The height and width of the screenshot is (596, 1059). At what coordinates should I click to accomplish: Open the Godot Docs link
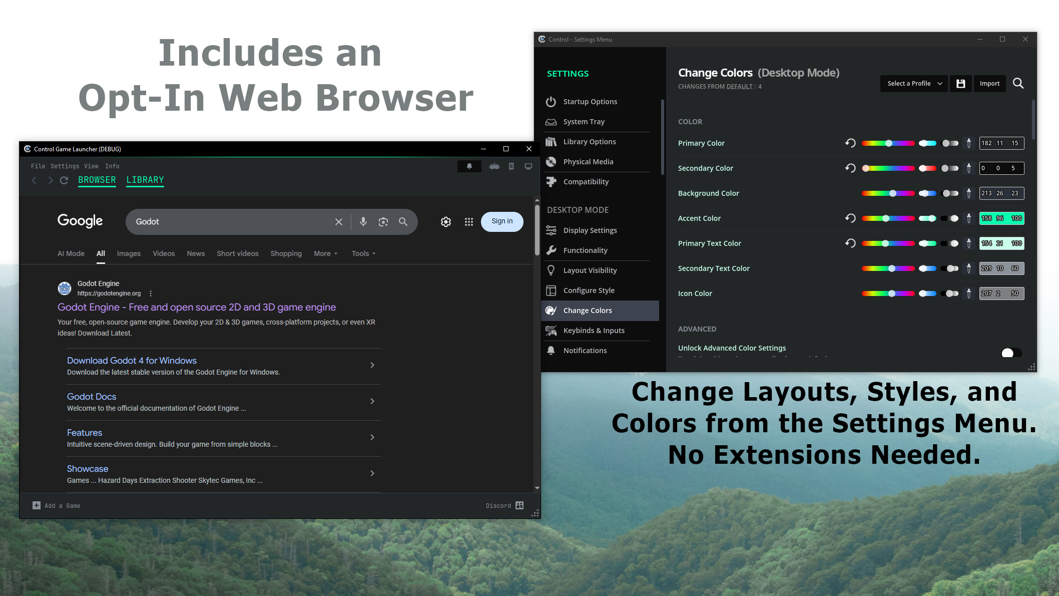92,397
